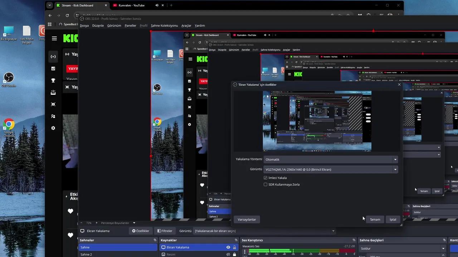Open the Yakalanacak bir ekran seçin dropdown
This screenshot has width=458, height=257.
click(x=265, y=231)
